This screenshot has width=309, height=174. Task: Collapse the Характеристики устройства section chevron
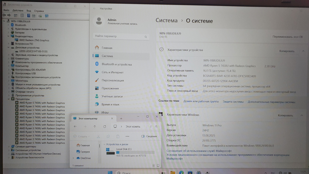[303, 51]
